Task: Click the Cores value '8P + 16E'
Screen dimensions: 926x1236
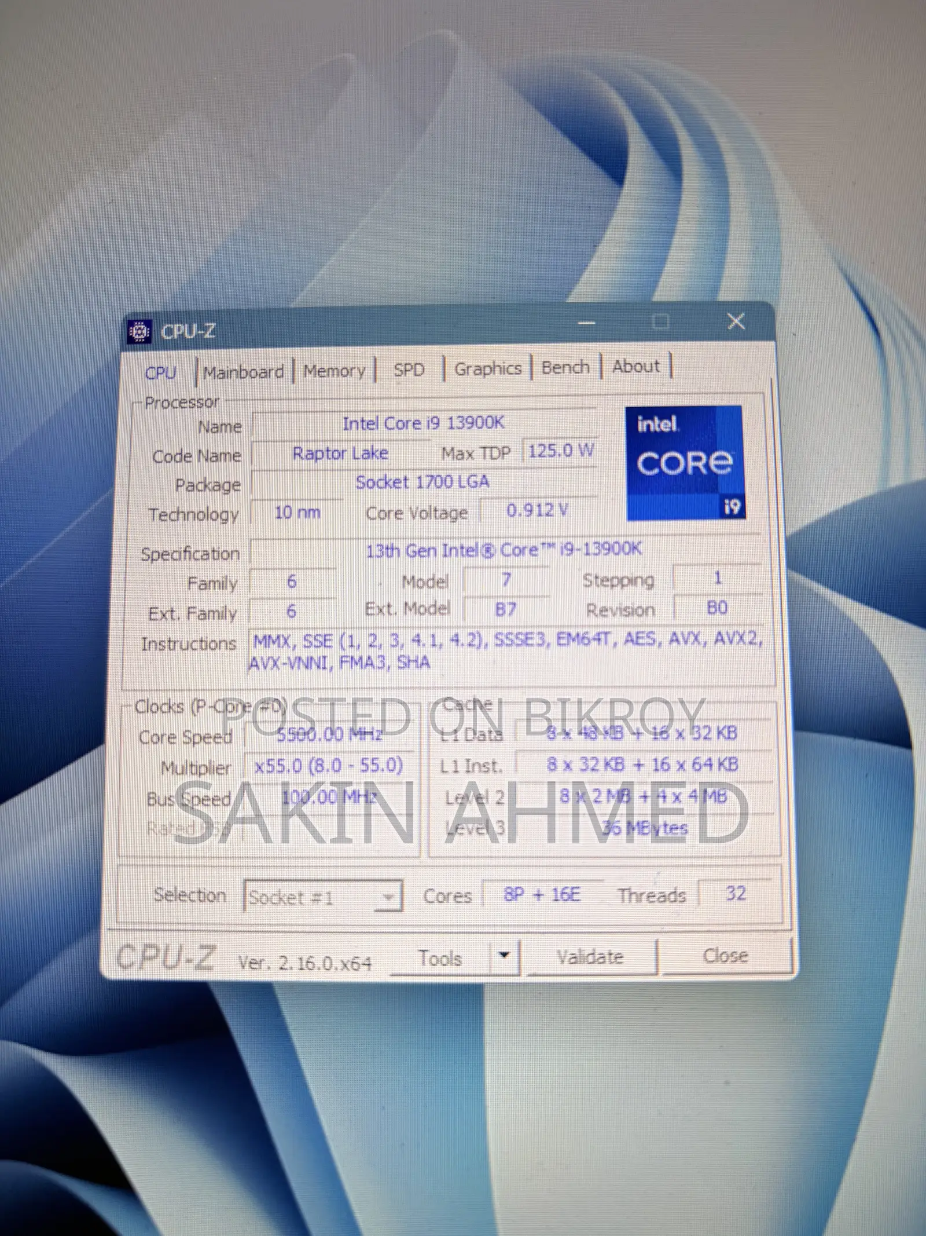Action: (x=542, y=895)
